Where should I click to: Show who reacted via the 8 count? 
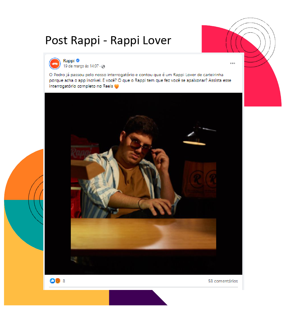64,281
